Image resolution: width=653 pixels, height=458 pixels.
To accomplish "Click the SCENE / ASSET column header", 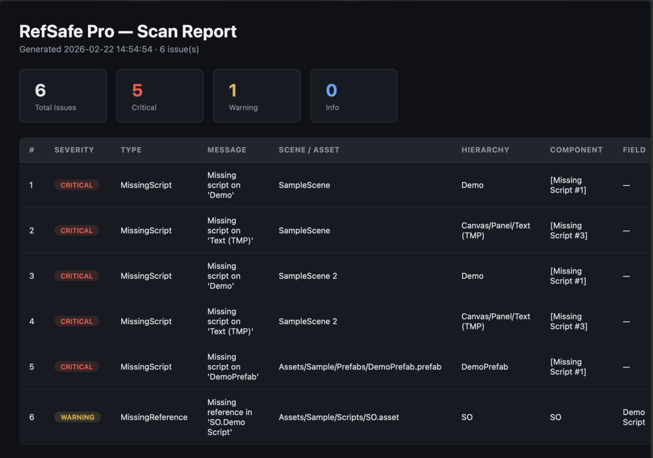I will coord(309,150).
